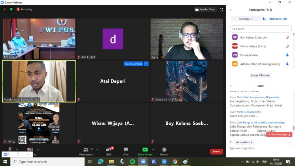295x166 pixels.
Task: Select Wisnu Wijaya name tile
Action: click(113, 123)
